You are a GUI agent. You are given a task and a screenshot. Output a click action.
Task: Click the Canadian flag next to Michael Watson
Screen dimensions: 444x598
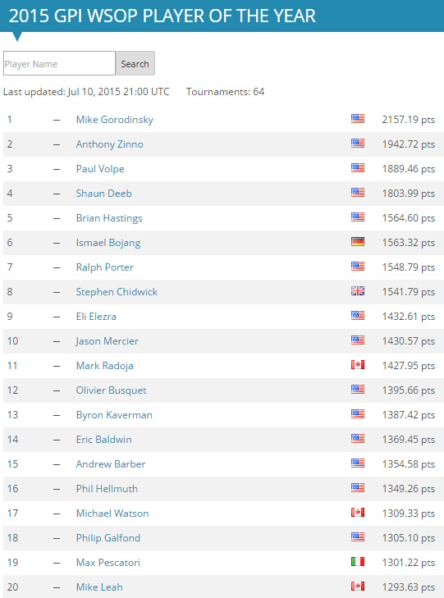[x=357, y=512]
